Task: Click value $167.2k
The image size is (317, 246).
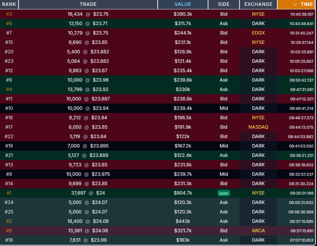Action: [x=183, y=146]
